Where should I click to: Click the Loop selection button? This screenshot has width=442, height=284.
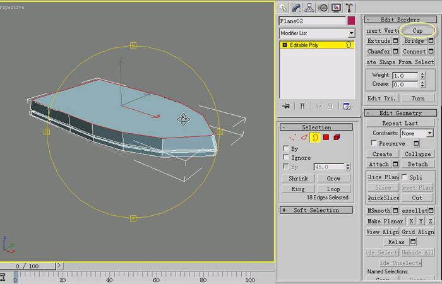(x=333, y=189)
